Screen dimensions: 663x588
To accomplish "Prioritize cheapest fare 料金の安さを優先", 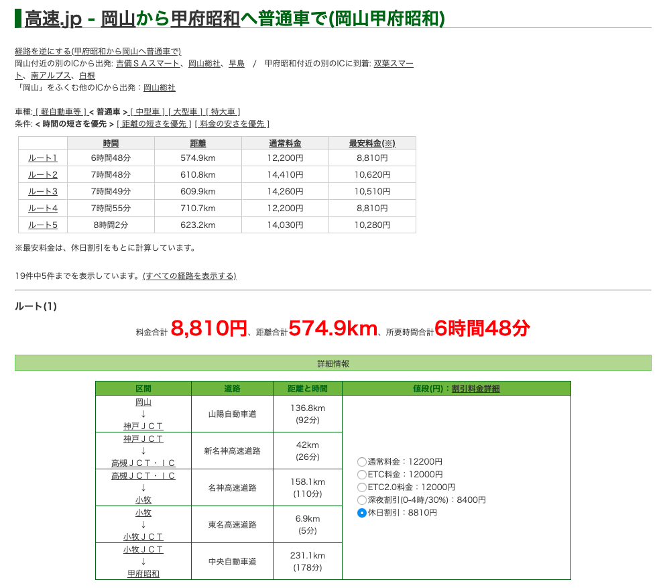I will point(232,124).
